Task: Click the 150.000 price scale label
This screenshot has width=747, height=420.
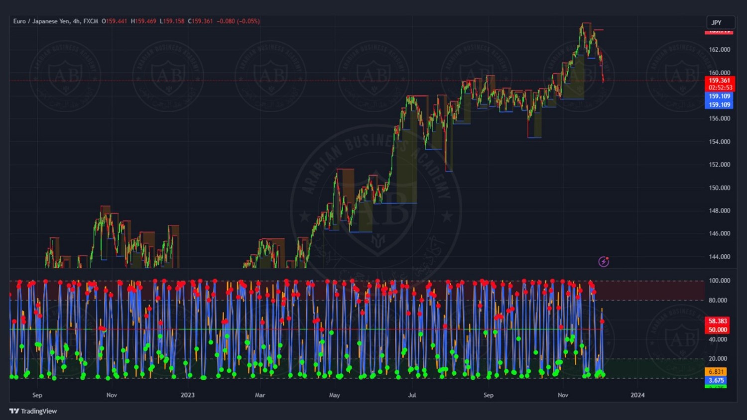Action: pyautogui.click(x=719, y=188)
